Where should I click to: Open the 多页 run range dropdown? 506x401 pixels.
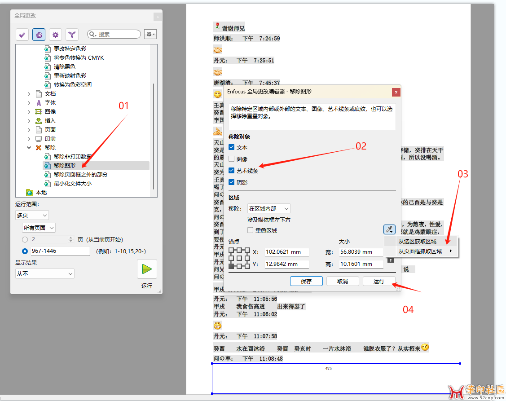(32, 215)
